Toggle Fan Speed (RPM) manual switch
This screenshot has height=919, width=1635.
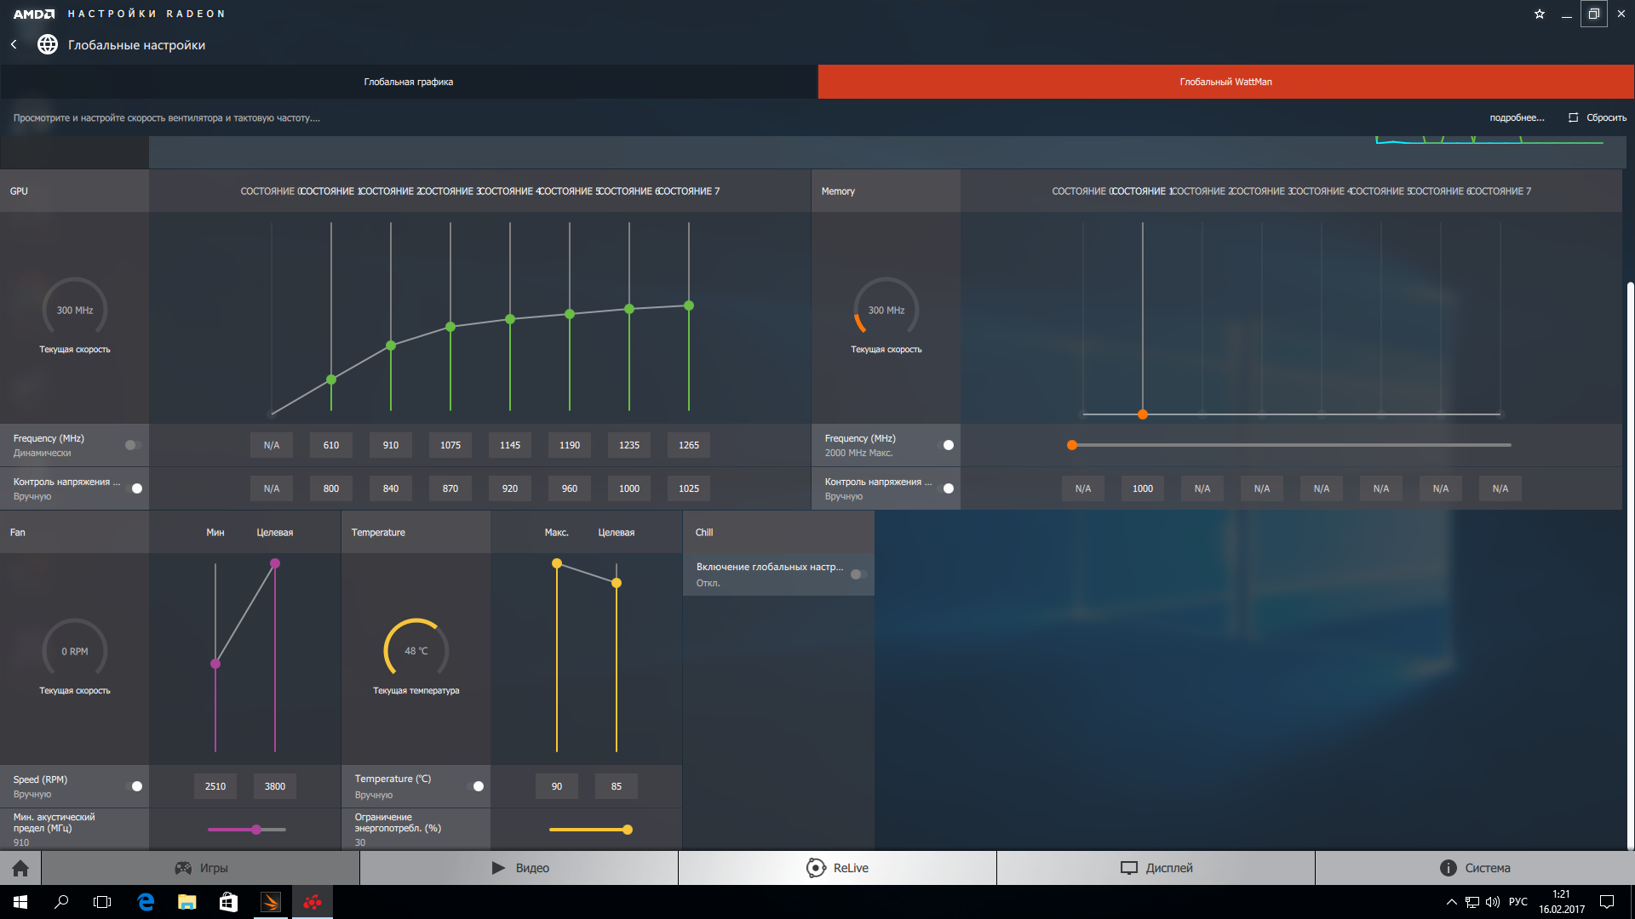pos(135,786)
